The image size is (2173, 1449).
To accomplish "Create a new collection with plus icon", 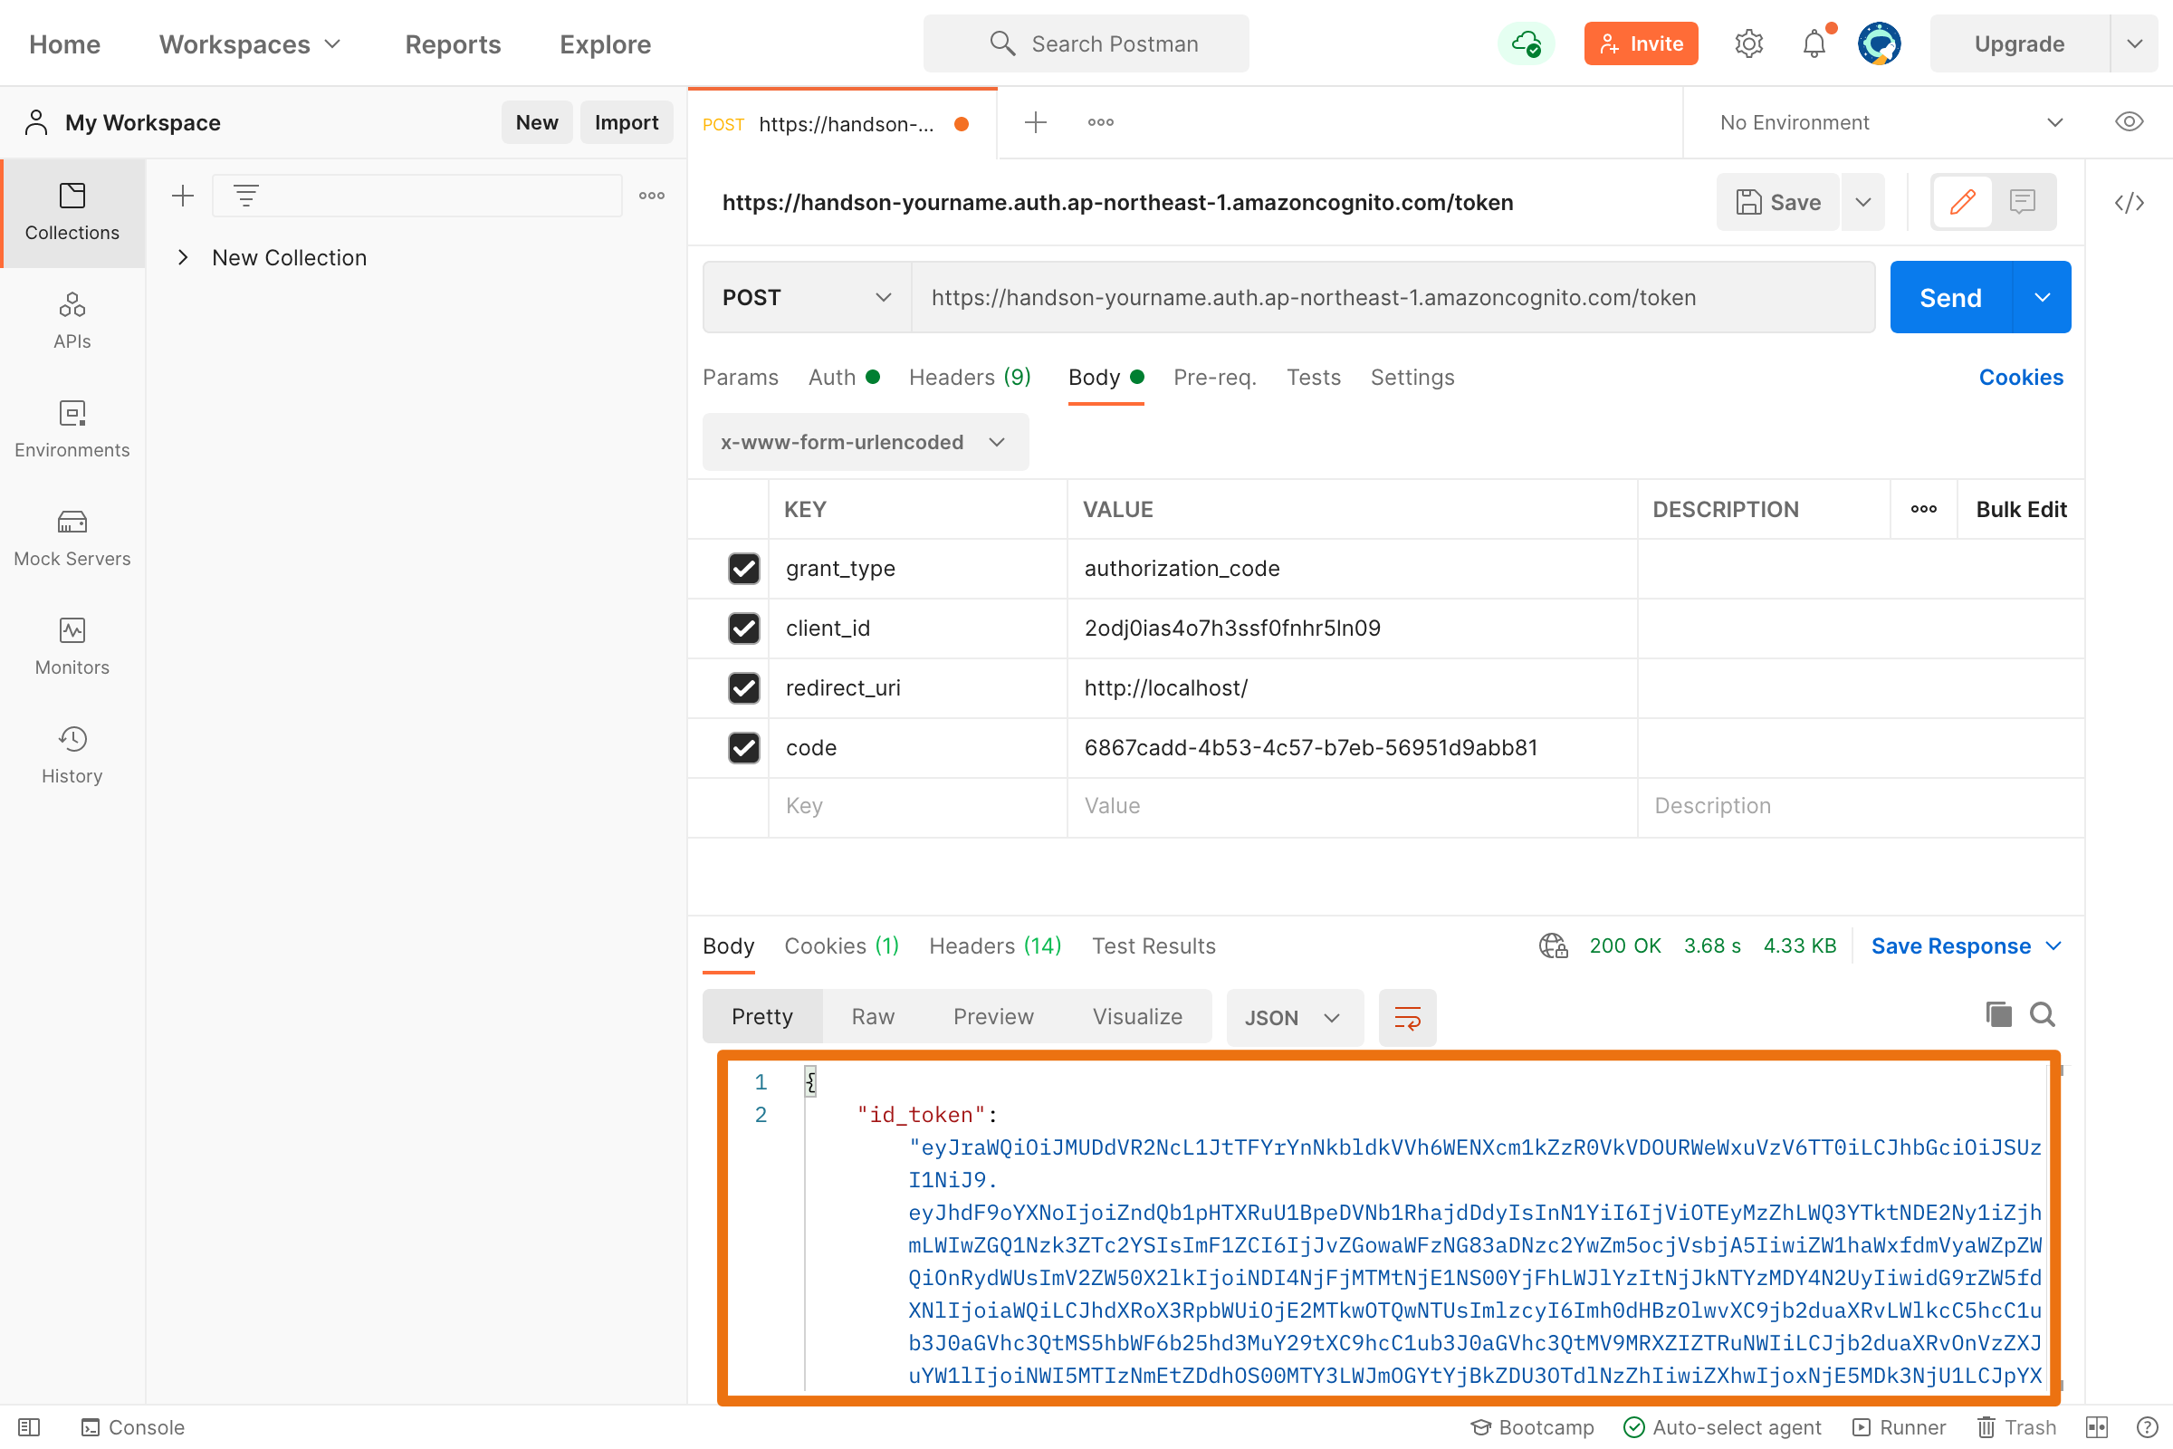I will click(183, 195).
